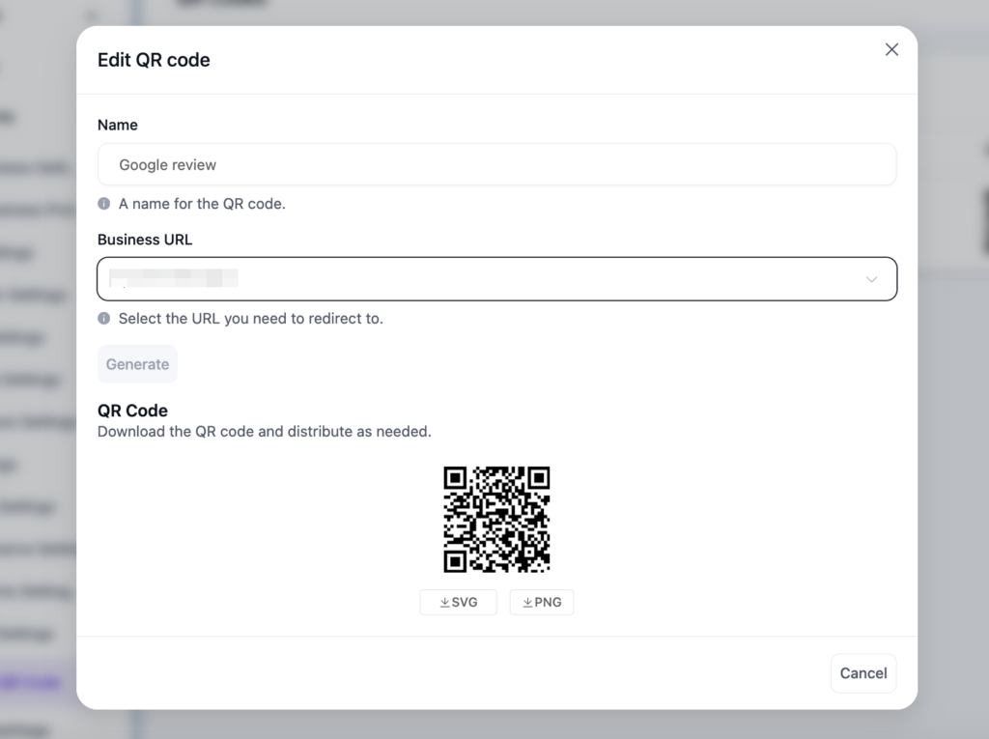This screenshot has width=989, height=739.
Task: Close the Edit QR code dialog
Action: click(891, 50)
